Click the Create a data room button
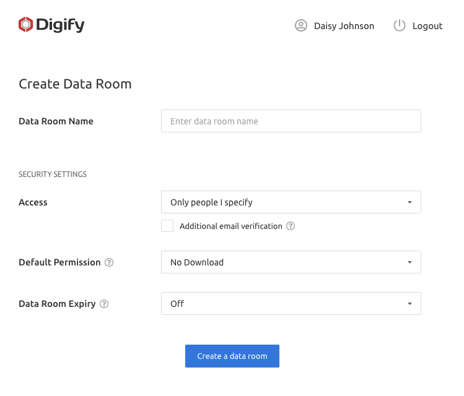This screenshot has width=464, height=396. pos(232,356)
